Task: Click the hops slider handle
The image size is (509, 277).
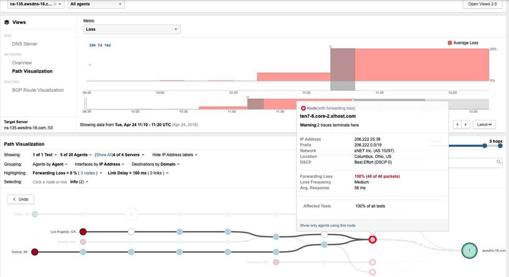Action: click(500, 146)
